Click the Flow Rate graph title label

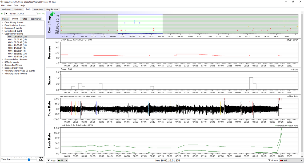coord(49,109)
